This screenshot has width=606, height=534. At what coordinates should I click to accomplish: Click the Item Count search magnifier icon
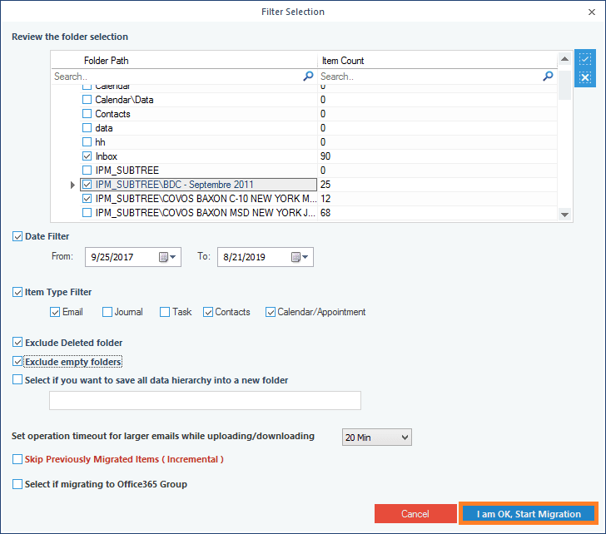point(548,76)
